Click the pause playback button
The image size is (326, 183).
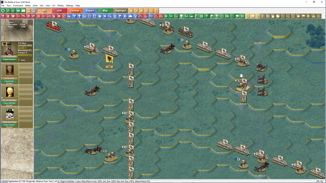point(151,11)
